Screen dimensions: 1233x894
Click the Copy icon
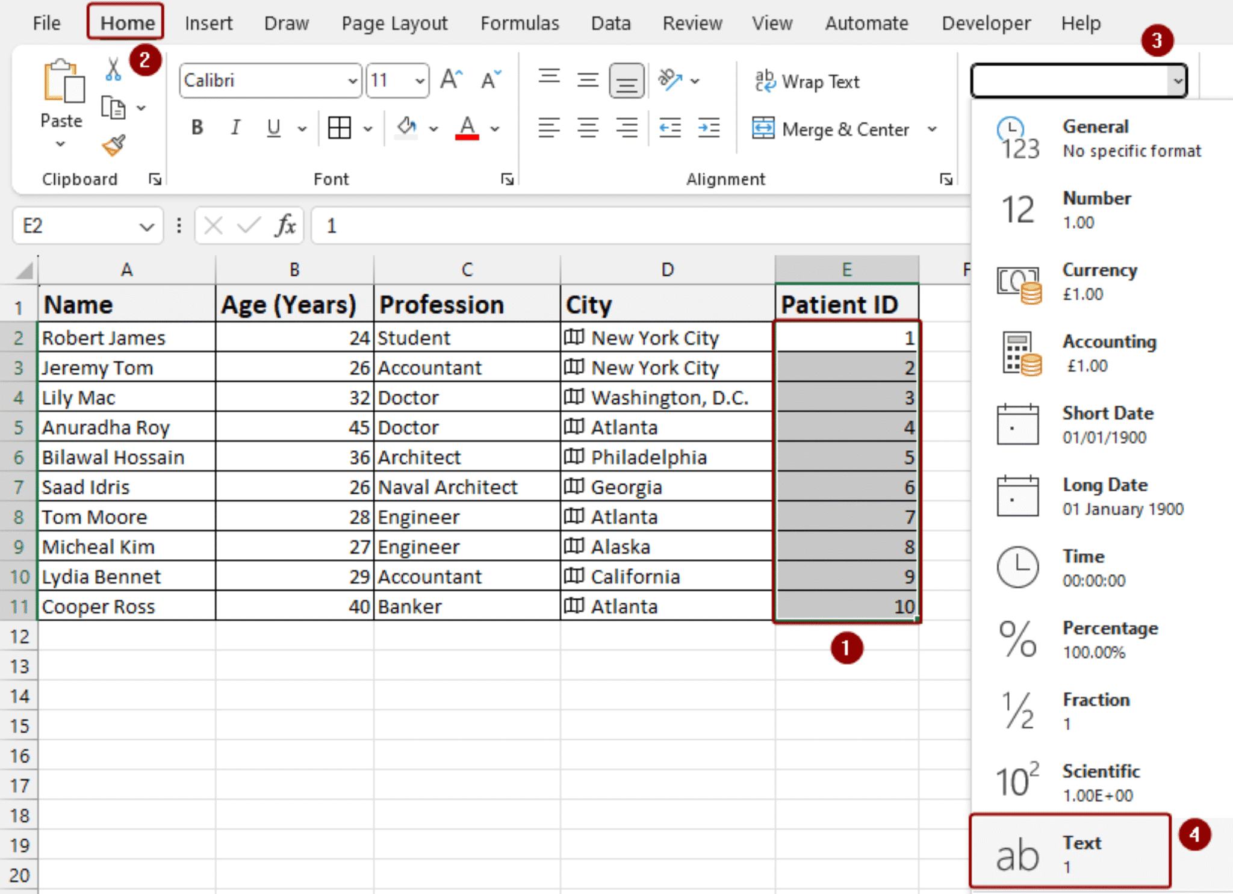[112, 108]
